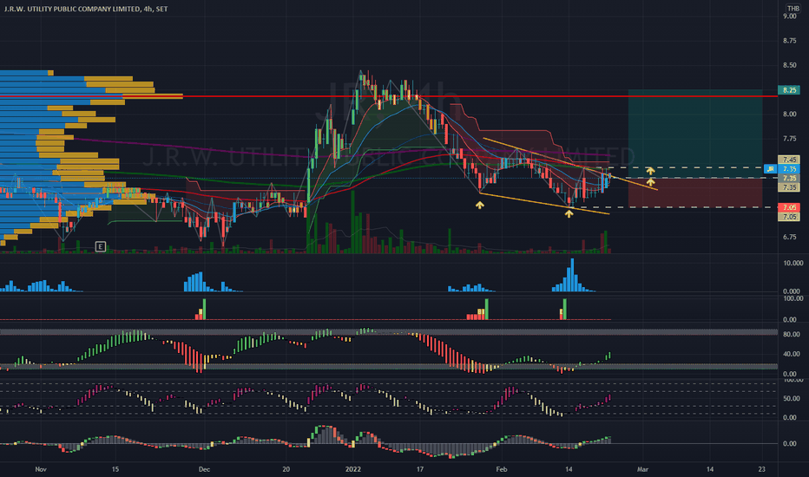This screenshot has width=809, height=477.
Task: Click the 6.75 price axis label
Action: coord(789,238)
